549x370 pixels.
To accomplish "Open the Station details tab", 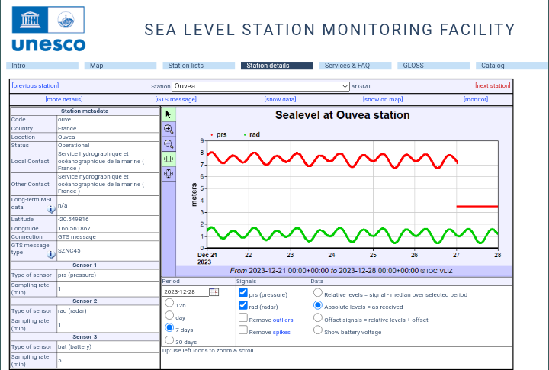I will [x=277, y=66].
